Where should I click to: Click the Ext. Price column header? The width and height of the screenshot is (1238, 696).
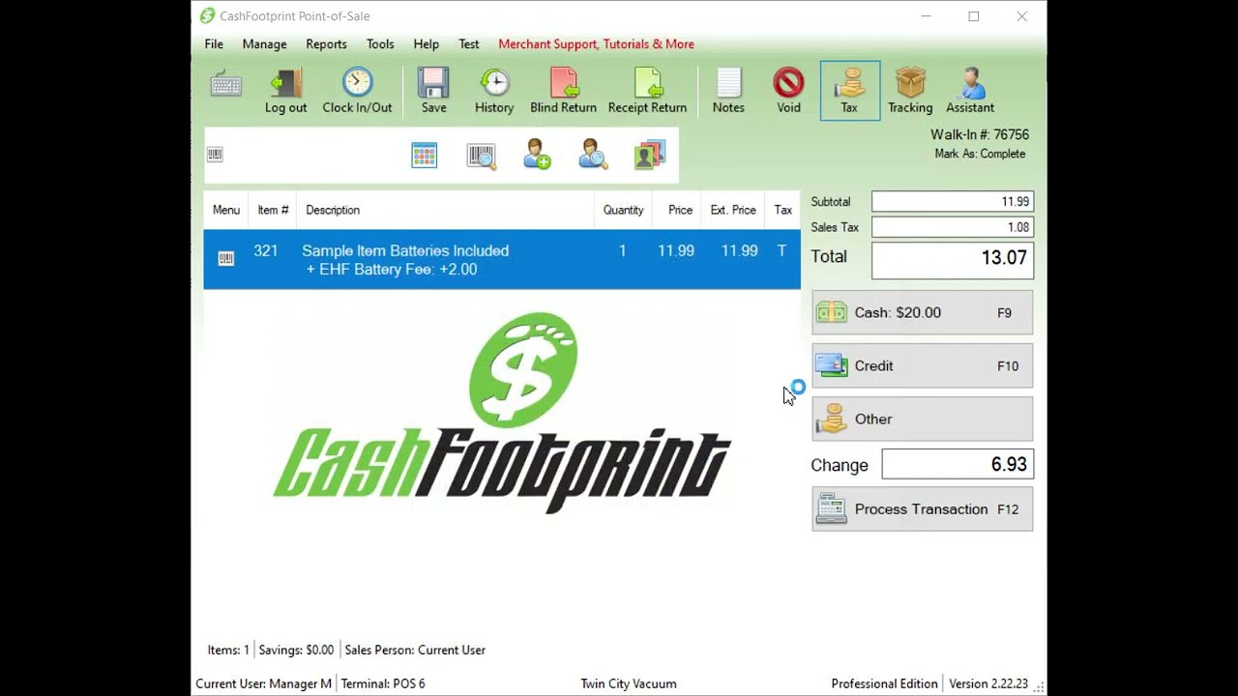coord(732,210)
